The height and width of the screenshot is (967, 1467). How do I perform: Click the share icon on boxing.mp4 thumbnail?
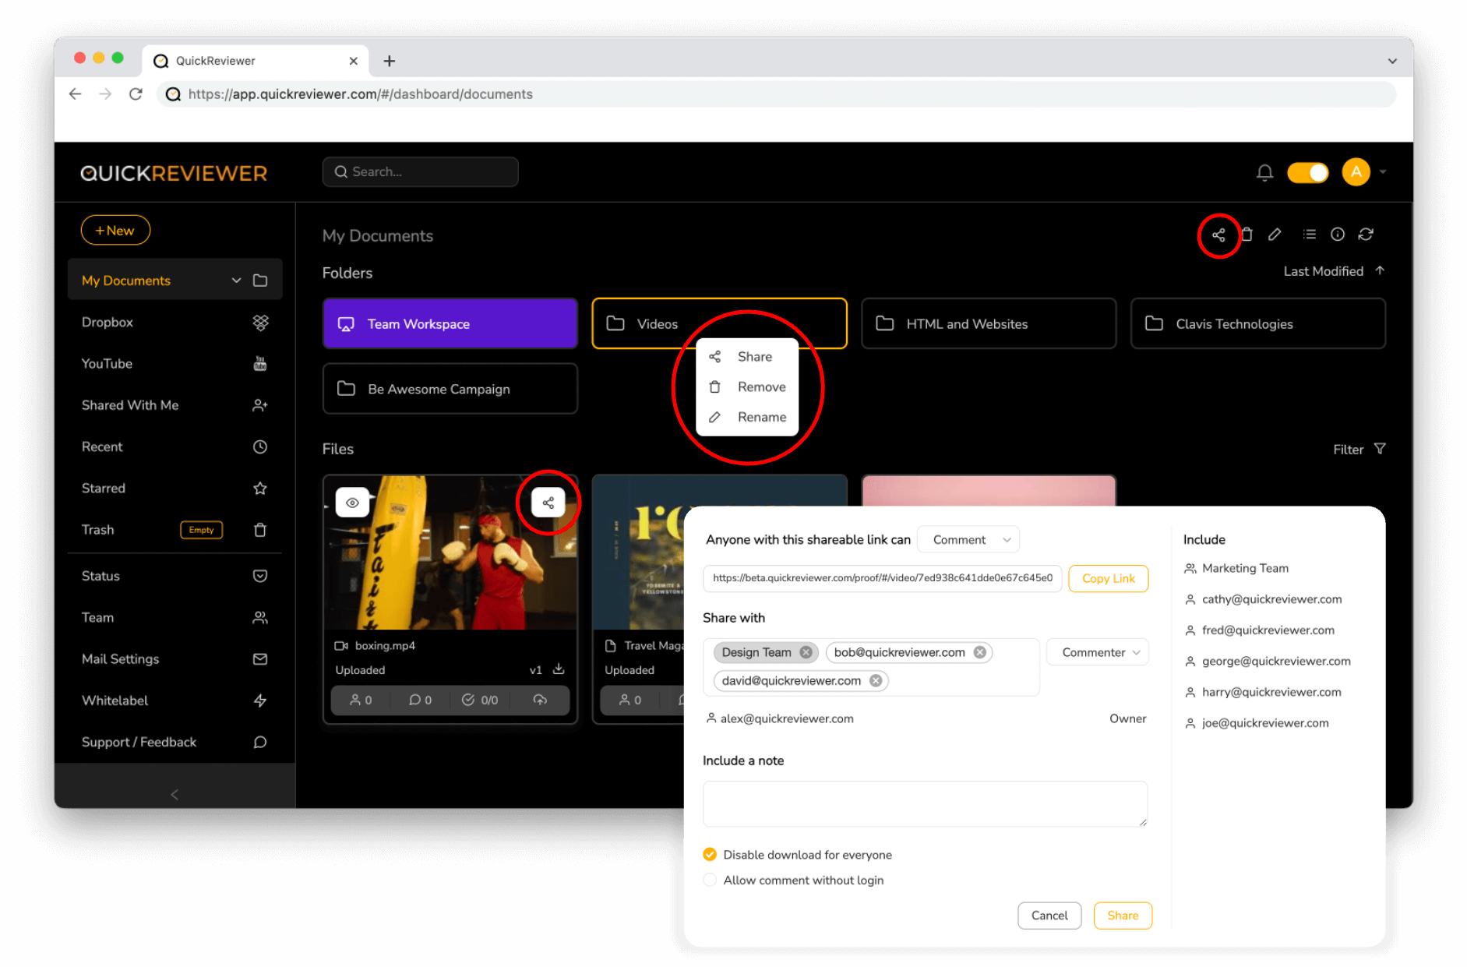tap(548, 503)
